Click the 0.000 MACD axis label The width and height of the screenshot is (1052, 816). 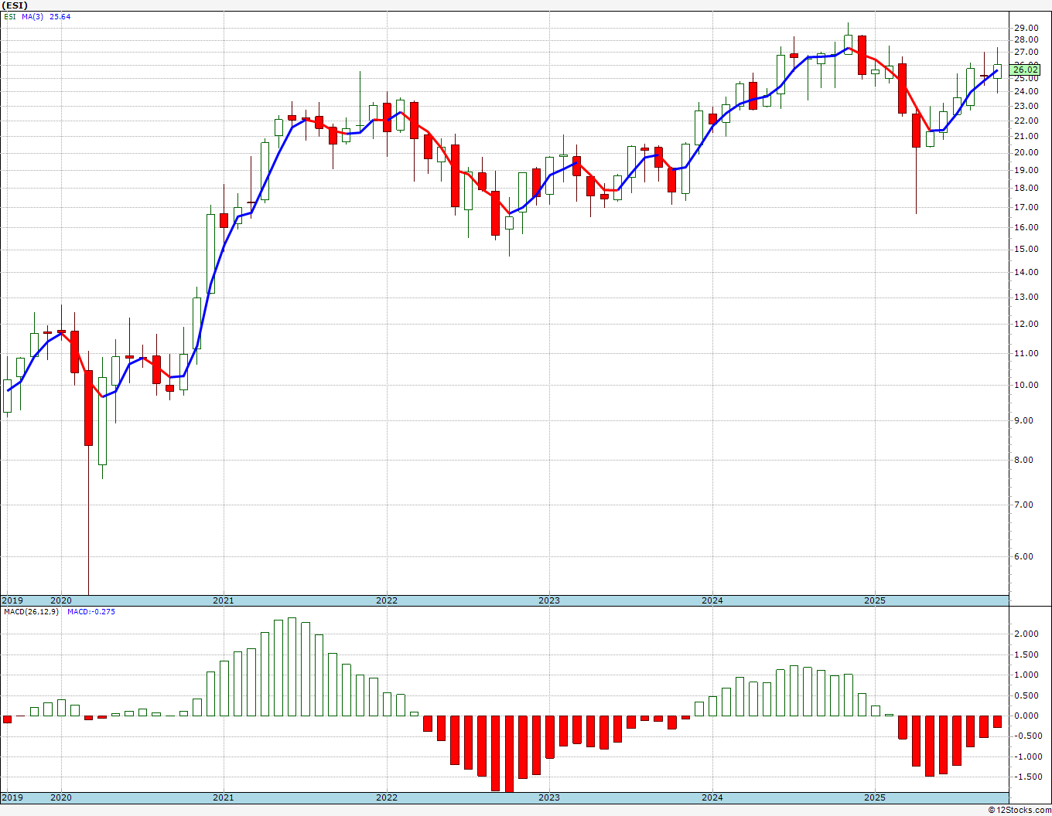(1026, 716)
